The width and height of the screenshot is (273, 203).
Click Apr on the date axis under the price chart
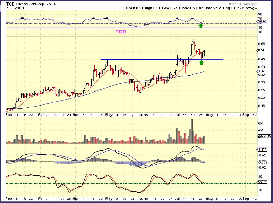click(76, 115)
